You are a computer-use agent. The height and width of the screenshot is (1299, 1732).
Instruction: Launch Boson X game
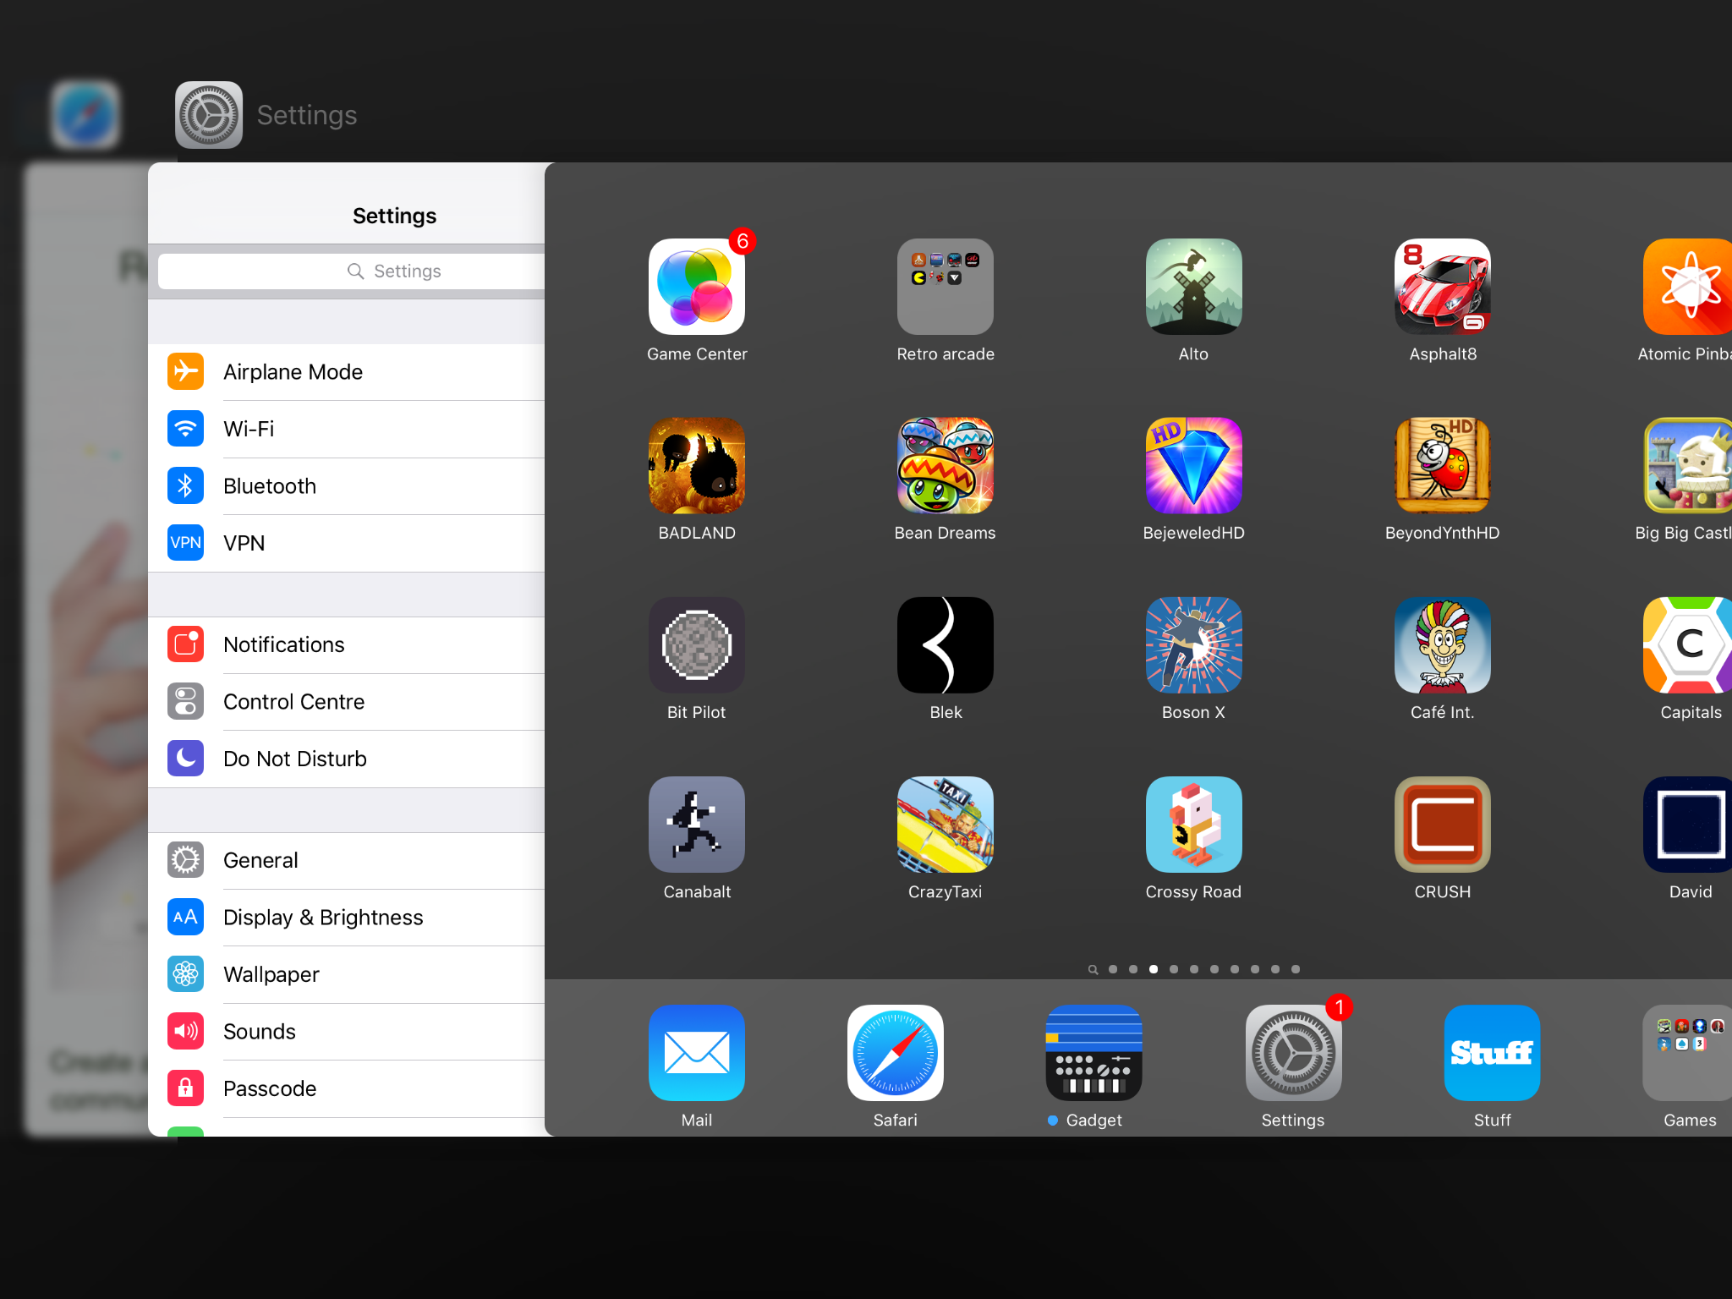(x=1194, y=645)
